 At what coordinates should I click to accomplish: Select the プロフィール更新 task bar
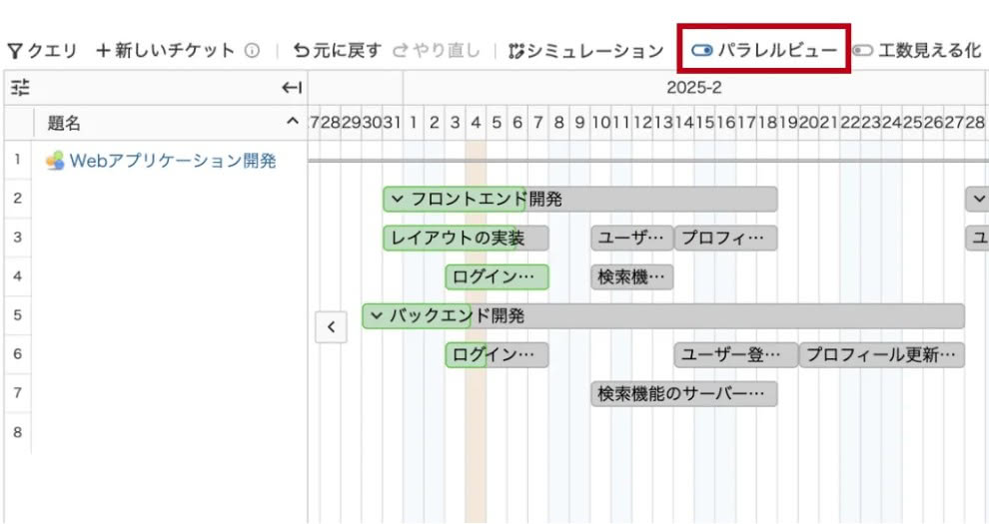pyautogui.click(x=881, y=355)
